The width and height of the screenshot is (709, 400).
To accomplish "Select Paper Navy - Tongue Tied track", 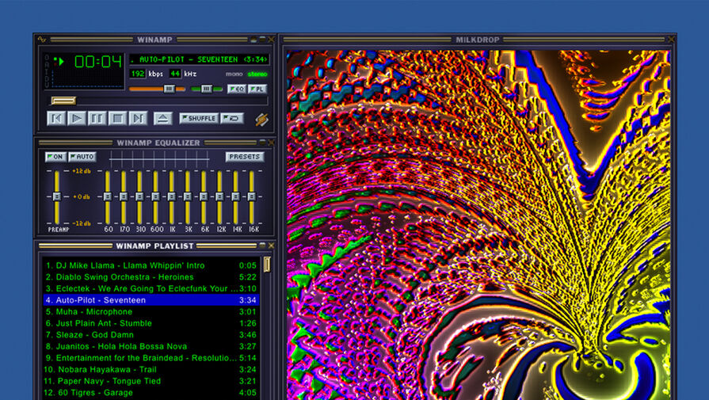I will tap(151, 381).
